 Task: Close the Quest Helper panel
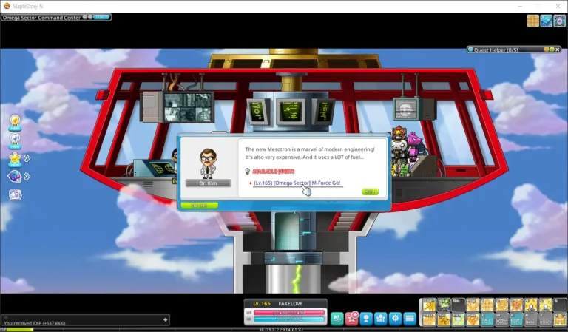click(x=558, y=50)
